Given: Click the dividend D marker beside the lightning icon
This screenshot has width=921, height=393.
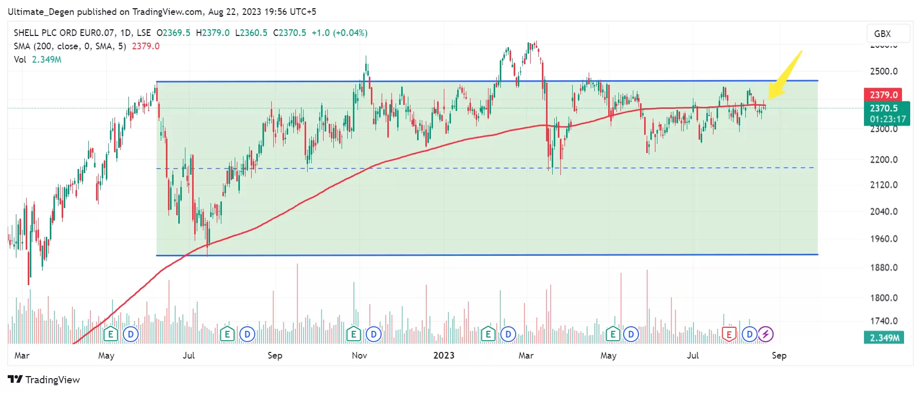Looking at the screenshot, I should point(749,334).
